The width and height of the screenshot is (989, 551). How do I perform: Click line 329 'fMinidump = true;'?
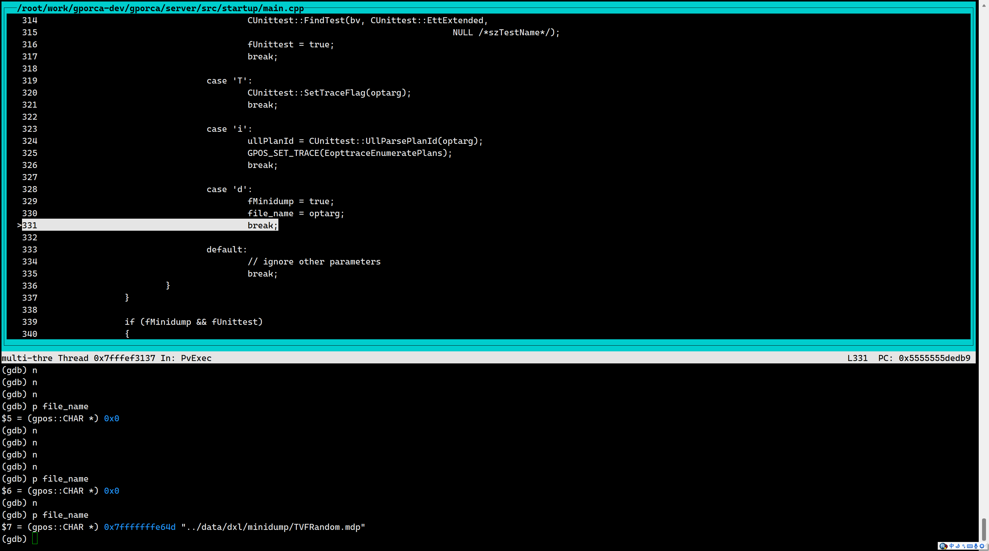click(x=291, y=201)
